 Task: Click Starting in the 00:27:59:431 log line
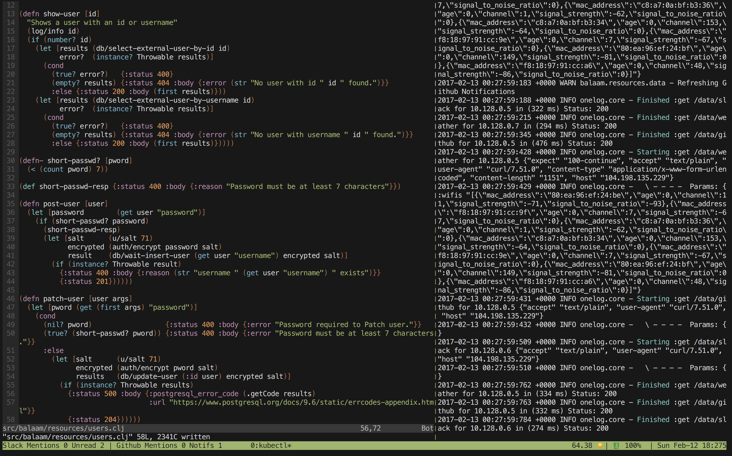point(653,299)
